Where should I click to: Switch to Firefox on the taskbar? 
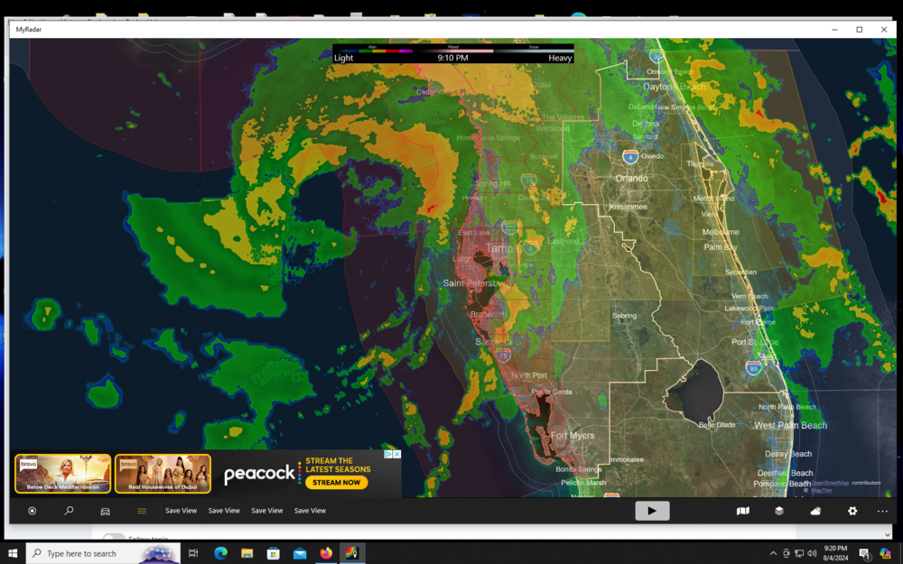pyautogui.click(x=326, y=553)
